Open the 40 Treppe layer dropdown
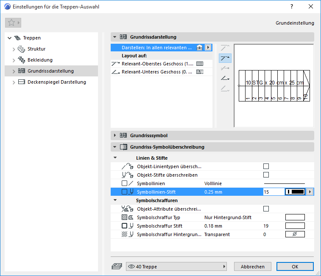The width and height of the screenshot is (321, 276). pyautogui.click(x=176, y=266)
